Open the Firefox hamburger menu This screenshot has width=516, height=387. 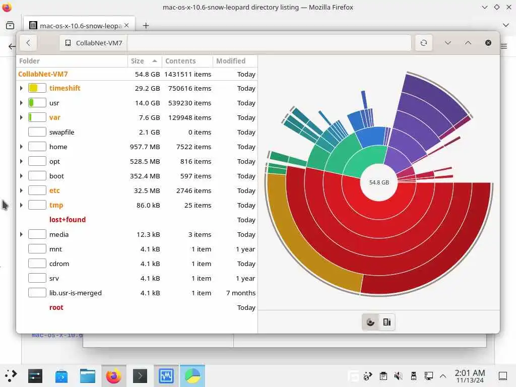tap(504, 46)
